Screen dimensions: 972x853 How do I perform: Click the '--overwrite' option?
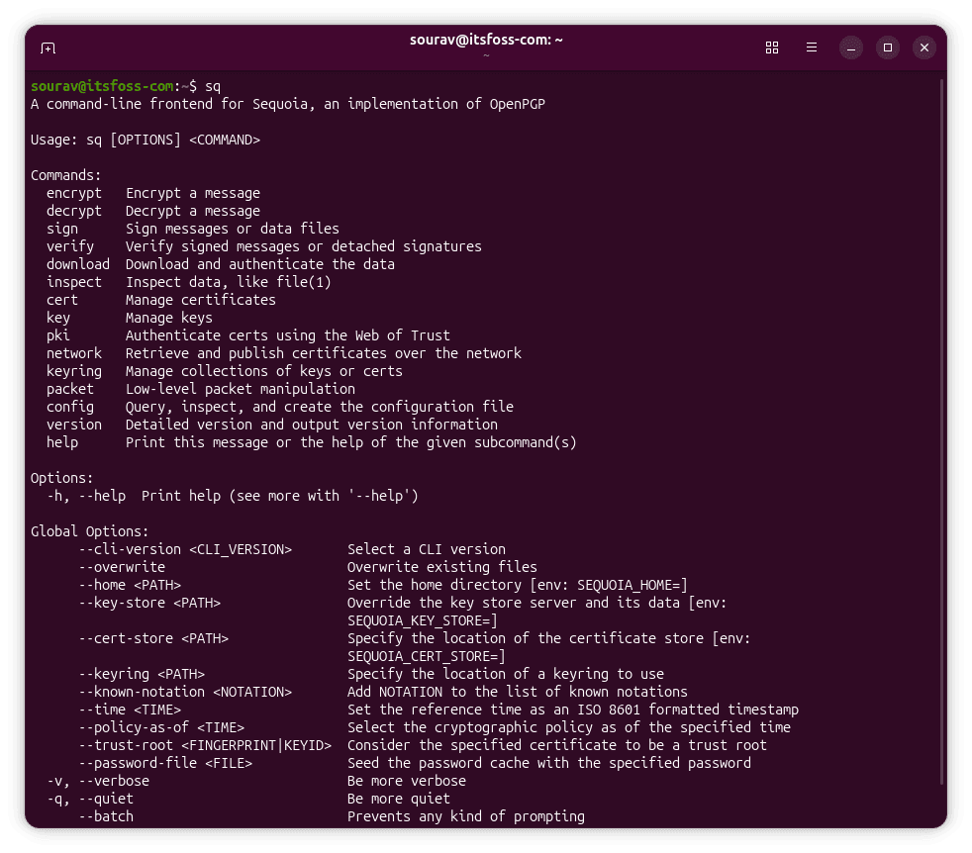point(122,568)
